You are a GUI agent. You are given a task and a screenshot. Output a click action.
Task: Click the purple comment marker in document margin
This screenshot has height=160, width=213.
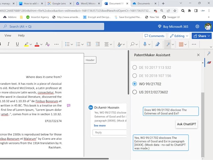tap(69, 105)
